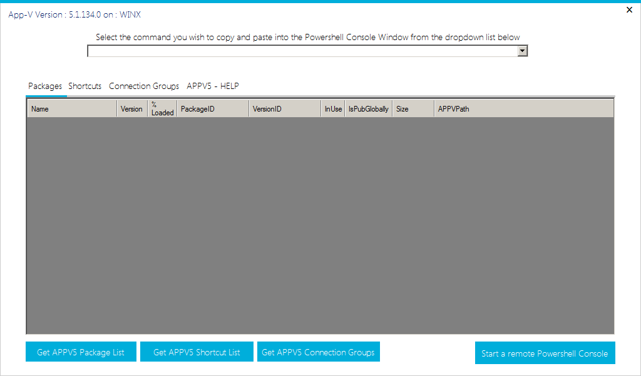
Task: Sort by the InUse column header
Action: [x=333, y=109]
